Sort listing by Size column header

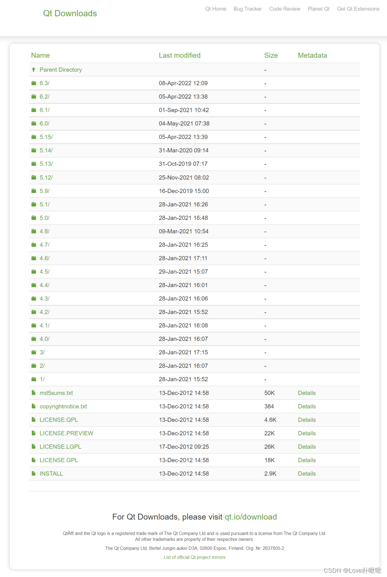(271, 55)
